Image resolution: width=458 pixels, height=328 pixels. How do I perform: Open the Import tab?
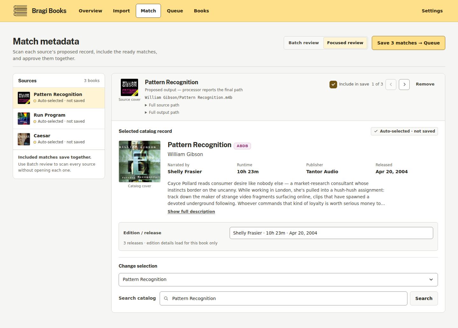[x=121, y=11]
